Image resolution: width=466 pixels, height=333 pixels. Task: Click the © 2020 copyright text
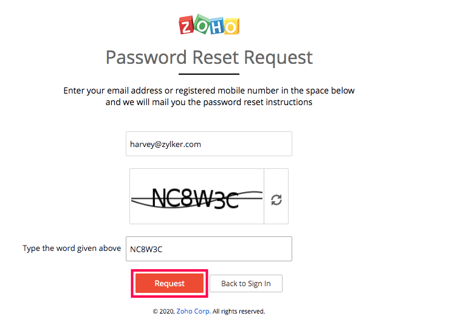point(163,311)
